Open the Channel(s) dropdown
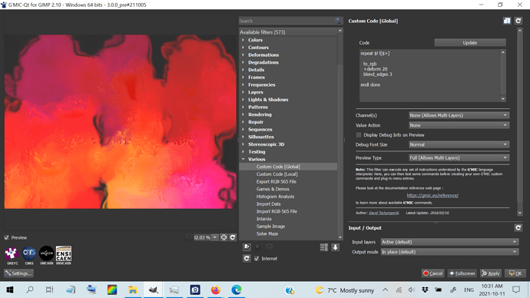 click(459, 115)
